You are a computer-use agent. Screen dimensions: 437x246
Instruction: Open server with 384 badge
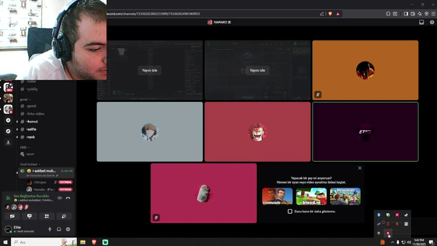(x=8, y=87)
